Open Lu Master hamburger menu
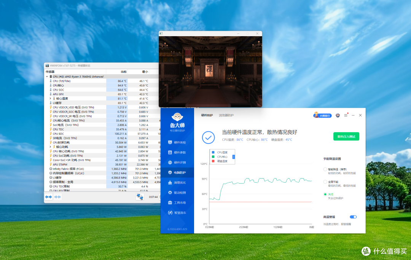Screen dimensions: 411x260 point(346,115)
